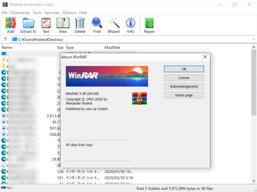This screenshot has width=257, height=192.
Task: Select the file with size 501,6...
Action: point(31,128)
